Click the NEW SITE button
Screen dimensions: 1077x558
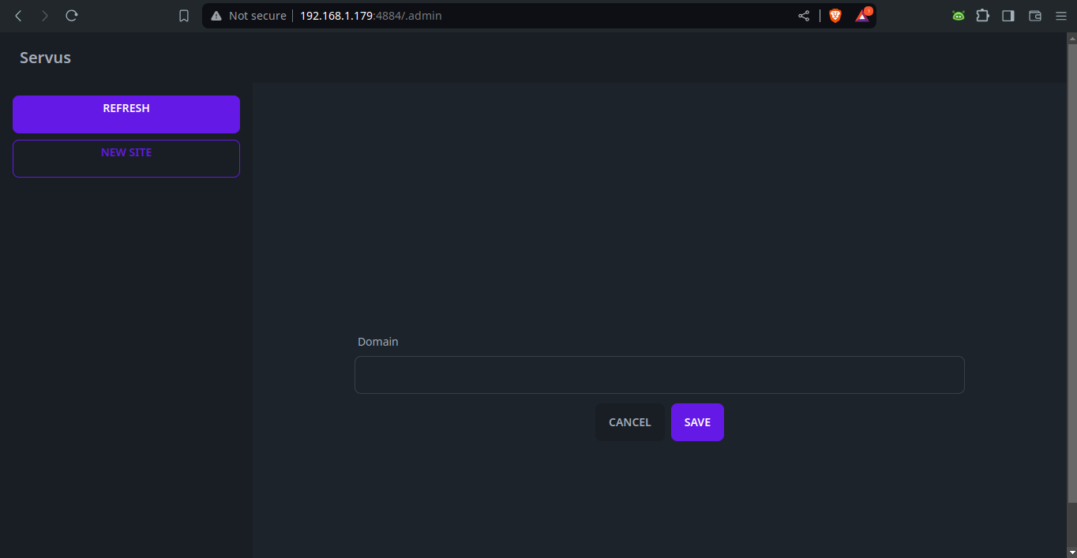(126, 159)
